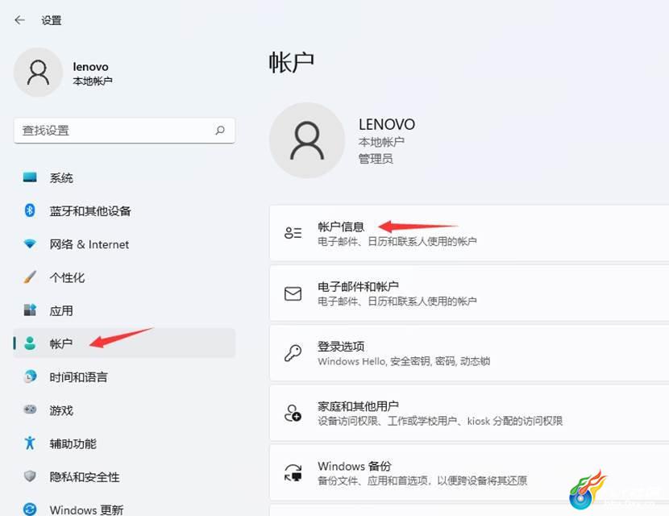Click the lenovo profile avatar in sidebar

(39, 73)
